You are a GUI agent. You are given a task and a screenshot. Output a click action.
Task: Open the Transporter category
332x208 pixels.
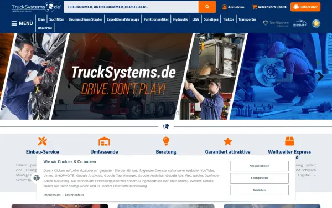[247, 19]
